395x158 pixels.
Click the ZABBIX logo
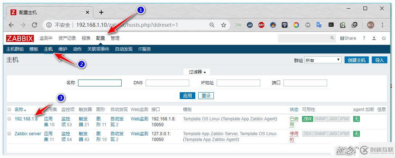point(20,38)
